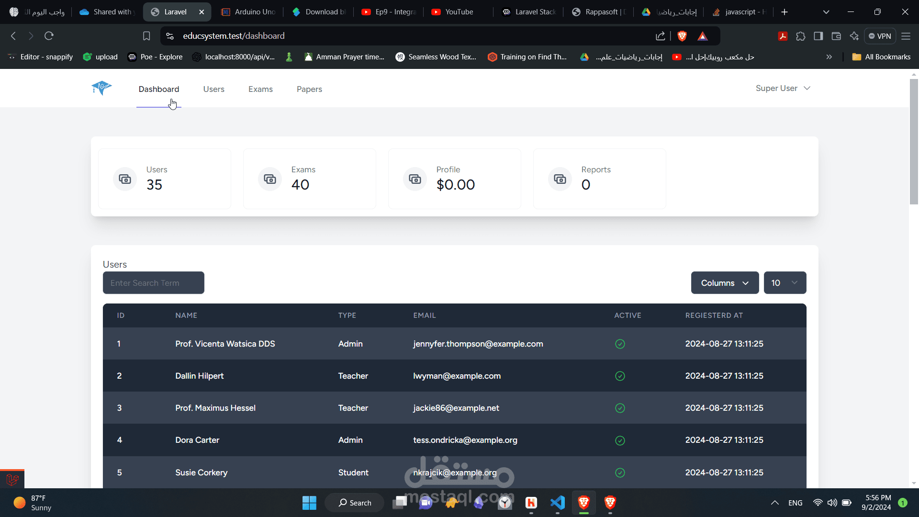
Task: Toggle active checkmark for Dora Carter
Action: [x=620, y=440]
